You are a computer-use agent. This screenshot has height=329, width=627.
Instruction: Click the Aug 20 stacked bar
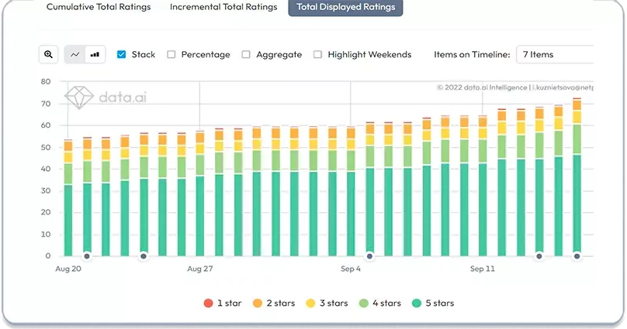[68, 198]
